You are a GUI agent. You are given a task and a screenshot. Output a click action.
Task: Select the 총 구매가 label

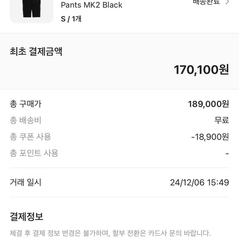[25, 104]
